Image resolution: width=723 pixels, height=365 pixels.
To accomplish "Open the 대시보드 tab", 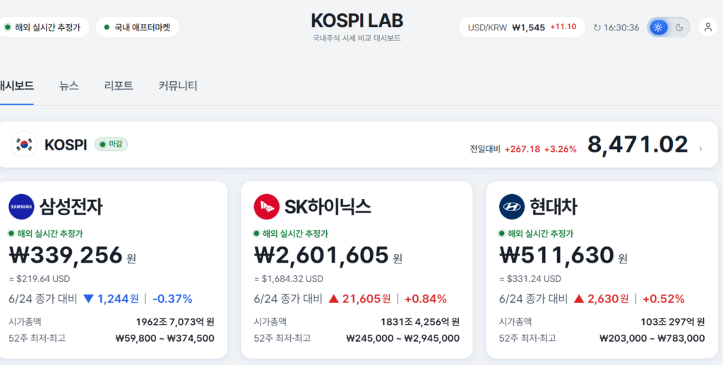I will [x=16, y=85].
